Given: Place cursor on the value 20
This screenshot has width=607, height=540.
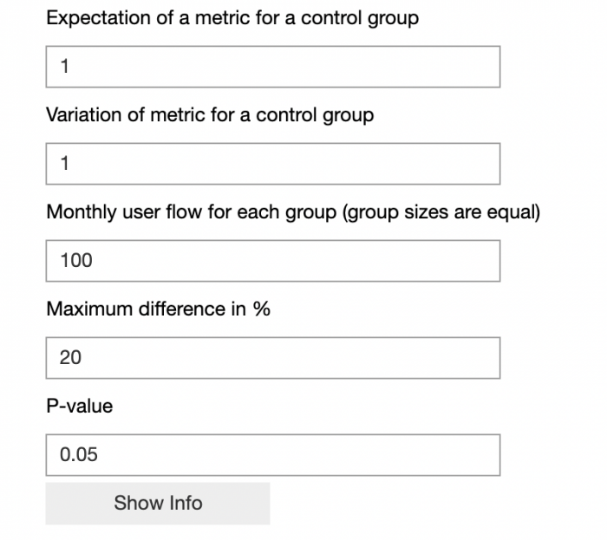Looking at the screenshot, I should [x=70, y=358].
